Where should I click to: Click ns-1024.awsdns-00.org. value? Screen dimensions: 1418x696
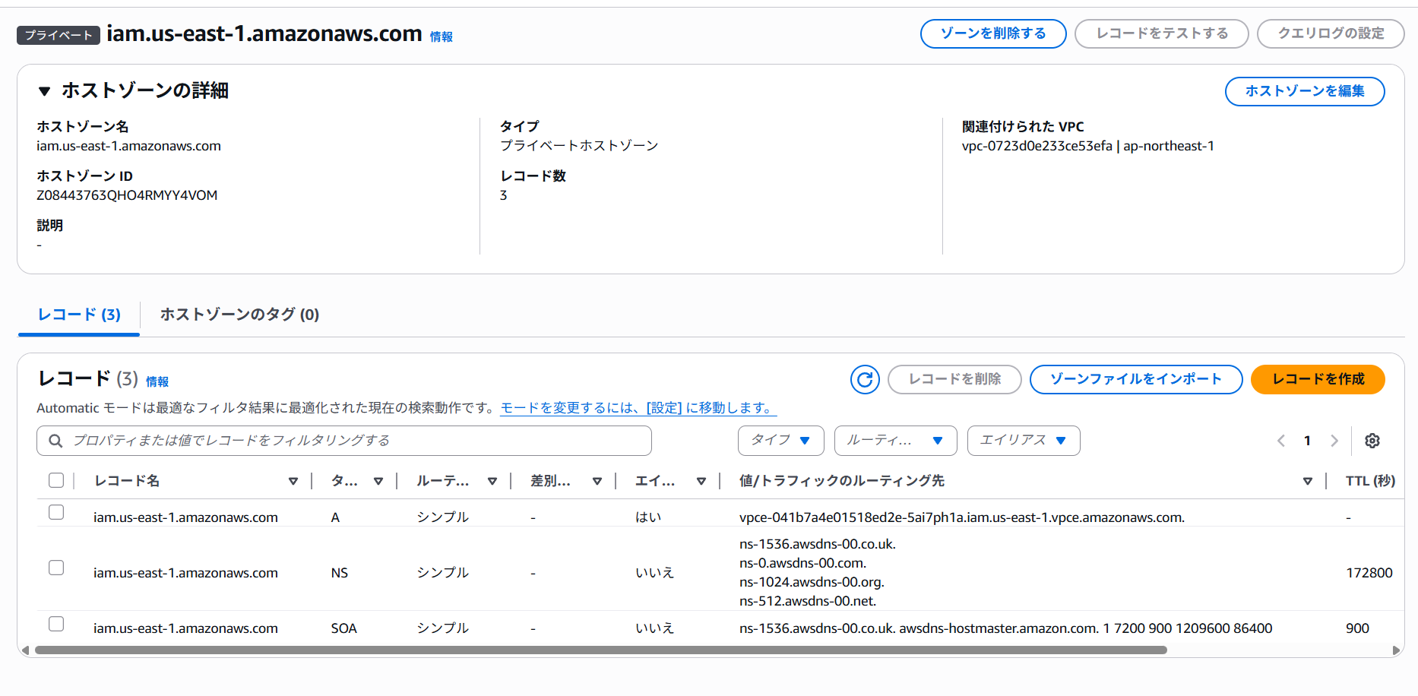[x=812, y=582]
